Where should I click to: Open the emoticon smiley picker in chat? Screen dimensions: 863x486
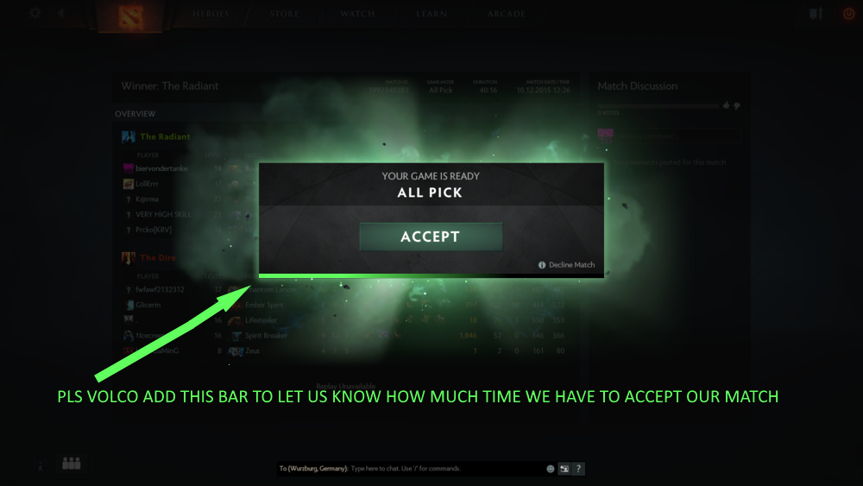coord(551,469)
